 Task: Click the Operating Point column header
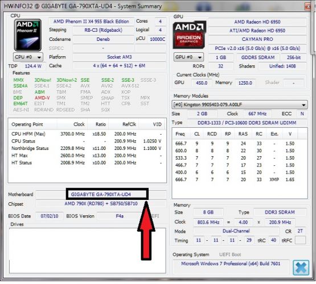tap(32, 124)
